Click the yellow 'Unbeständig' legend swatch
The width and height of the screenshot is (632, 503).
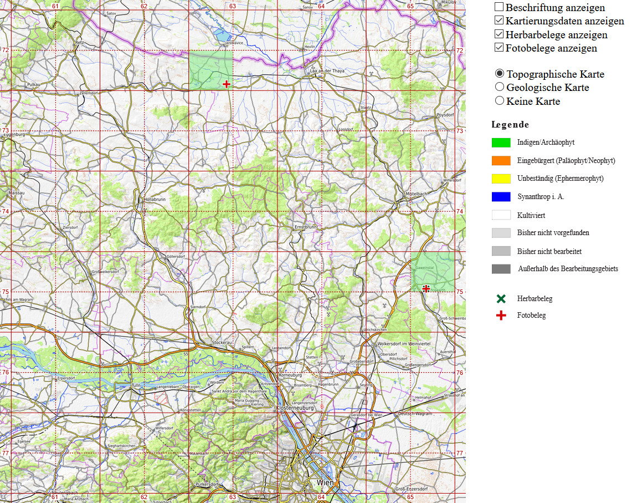(x=501, y=179)
